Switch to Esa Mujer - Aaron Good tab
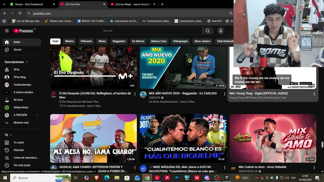The width and height of the screenshot is (324, 182). (133, 4)
